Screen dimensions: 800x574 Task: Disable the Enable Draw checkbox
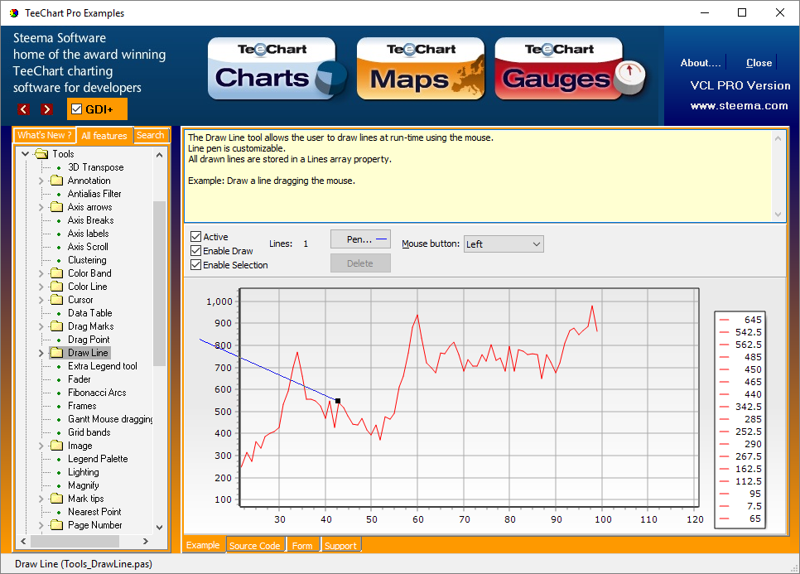(x=196, y=250)
